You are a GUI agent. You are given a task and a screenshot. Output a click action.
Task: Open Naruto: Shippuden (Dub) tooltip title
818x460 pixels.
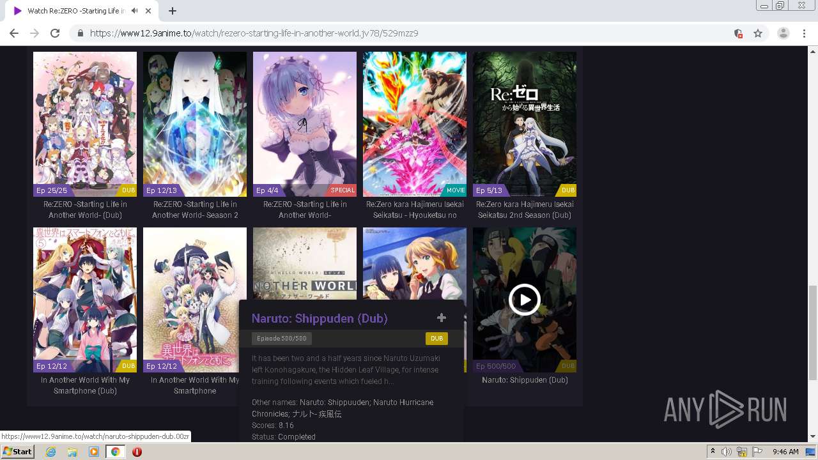pos(320,318)
